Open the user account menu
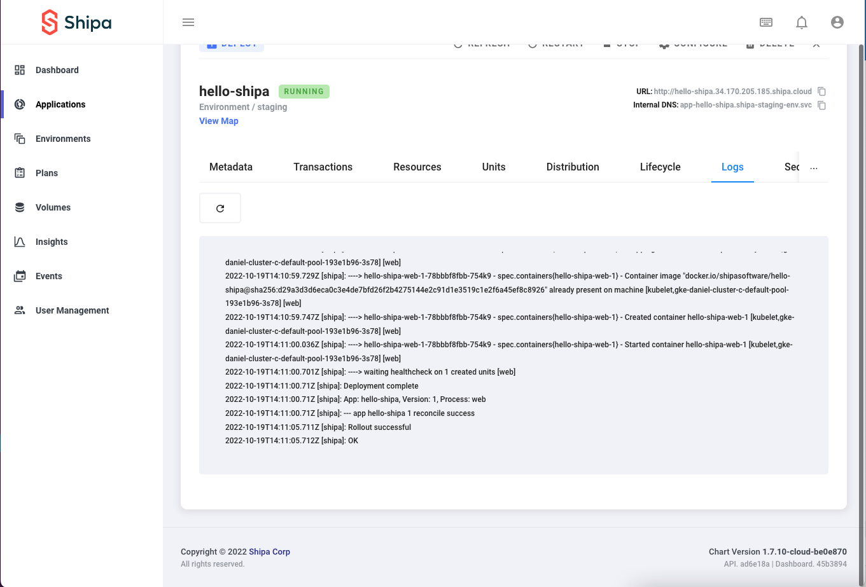The width and height of the screenshot is (866, 587). point(837,22)
